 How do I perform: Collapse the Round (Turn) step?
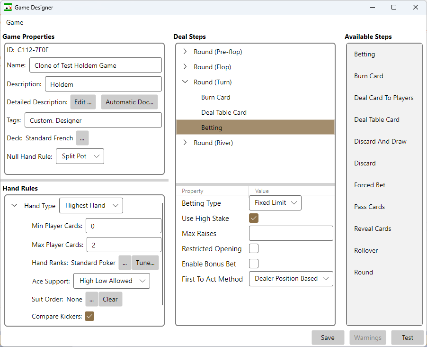[x=185, y=82]
